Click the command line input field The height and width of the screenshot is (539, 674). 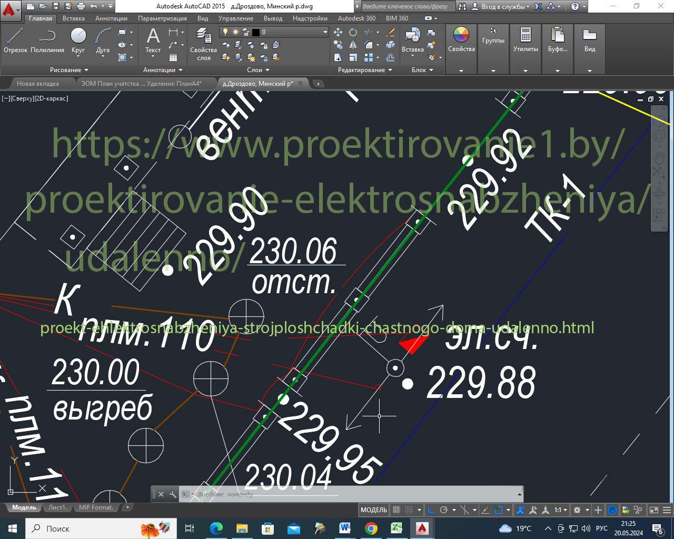pyautogui.click(x=348, y=494)
